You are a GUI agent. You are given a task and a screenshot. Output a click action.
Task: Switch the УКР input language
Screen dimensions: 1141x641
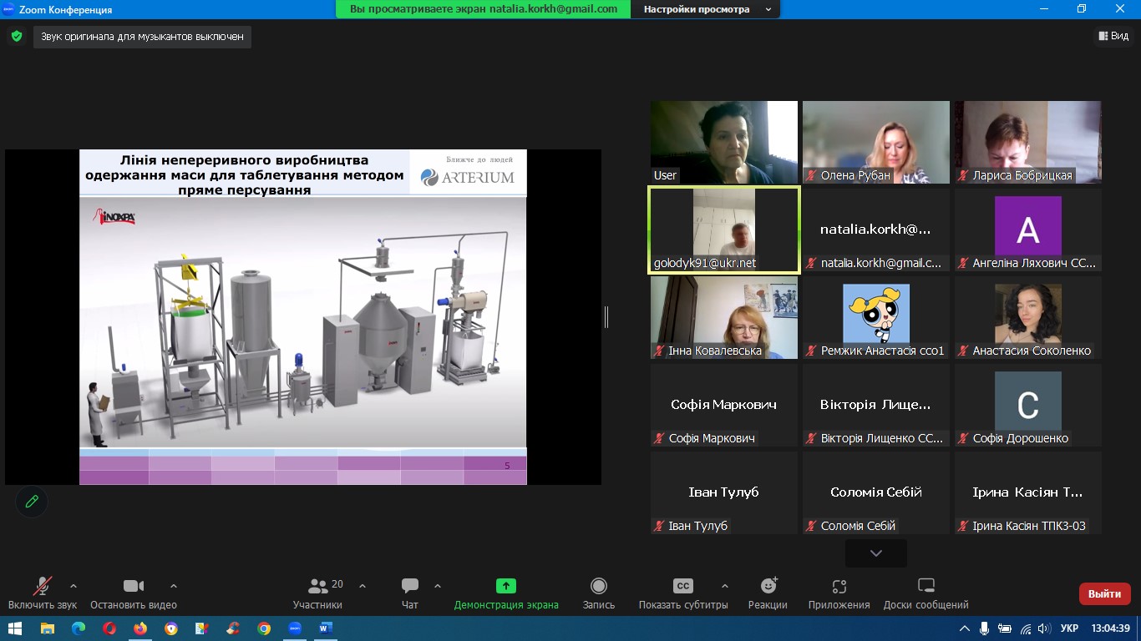(1069, 628)
